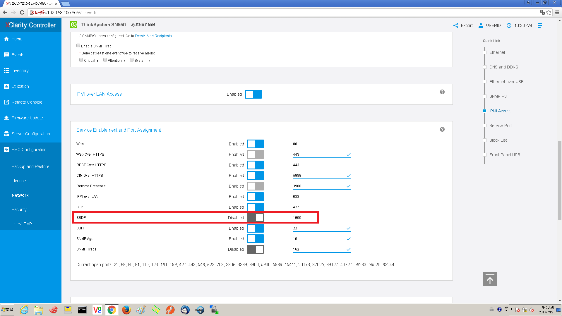Expand the Critical event type arrow
This screenshot has width=562, height=316.
point(97,61)
